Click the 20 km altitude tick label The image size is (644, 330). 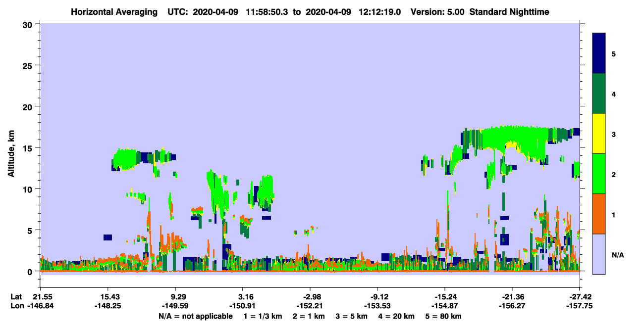coord(28,106)
